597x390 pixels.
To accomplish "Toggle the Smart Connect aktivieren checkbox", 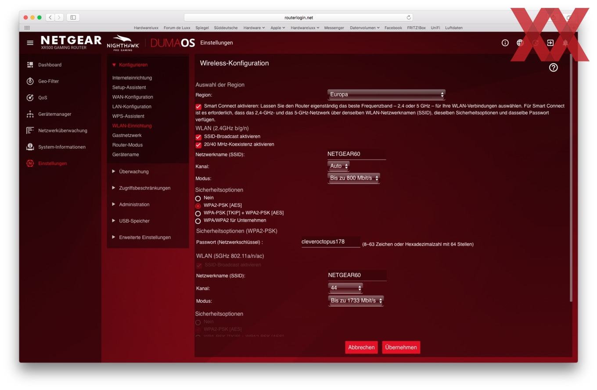I will (198, 107).
